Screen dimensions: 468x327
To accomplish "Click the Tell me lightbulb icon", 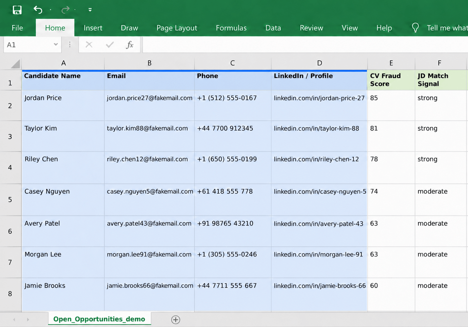I will [x=415, y=28].
